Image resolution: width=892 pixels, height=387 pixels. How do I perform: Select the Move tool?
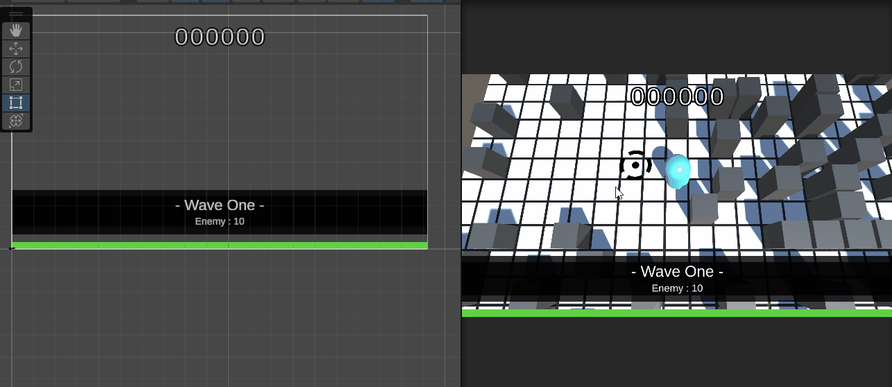coord(16,49)
